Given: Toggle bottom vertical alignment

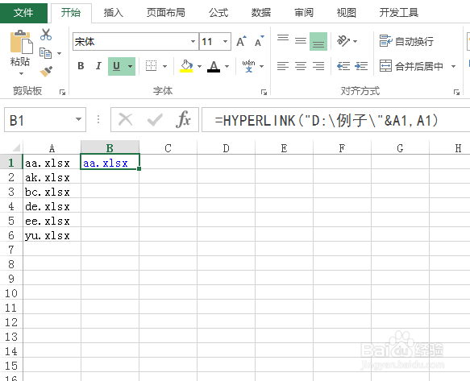Looking at the screenshot, I should (318, 41).
